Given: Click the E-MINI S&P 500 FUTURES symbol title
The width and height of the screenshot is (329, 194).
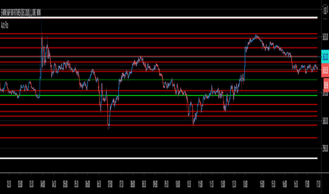Looking at the screenshot, I should coord(21,13).
